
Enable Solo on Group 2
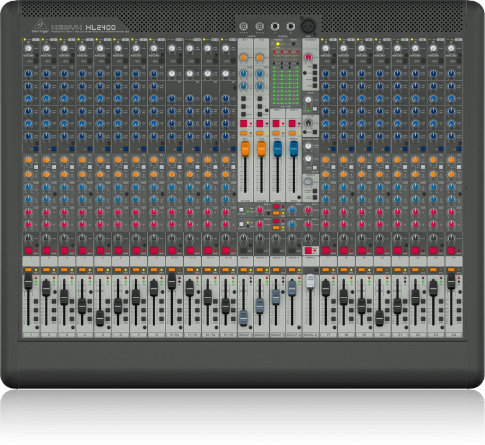tap(260, 269)
